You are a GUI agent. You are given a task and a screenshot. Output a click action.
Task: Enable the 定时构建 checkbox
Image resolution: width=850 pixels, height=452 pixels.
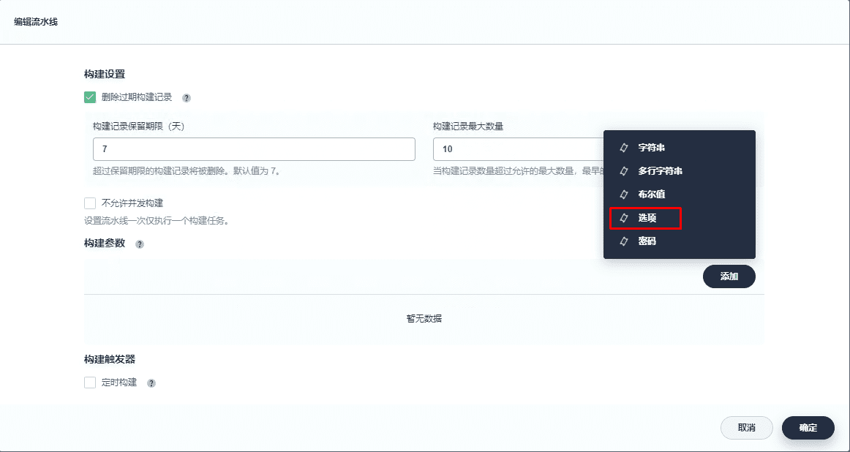(90, 383)
